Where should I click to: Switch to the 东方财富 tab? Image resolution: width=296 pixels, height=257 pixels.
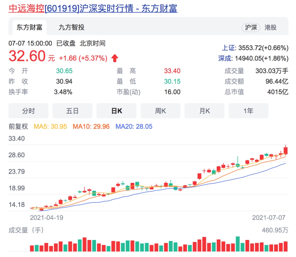pyautogui.click(x=29, y=27)
